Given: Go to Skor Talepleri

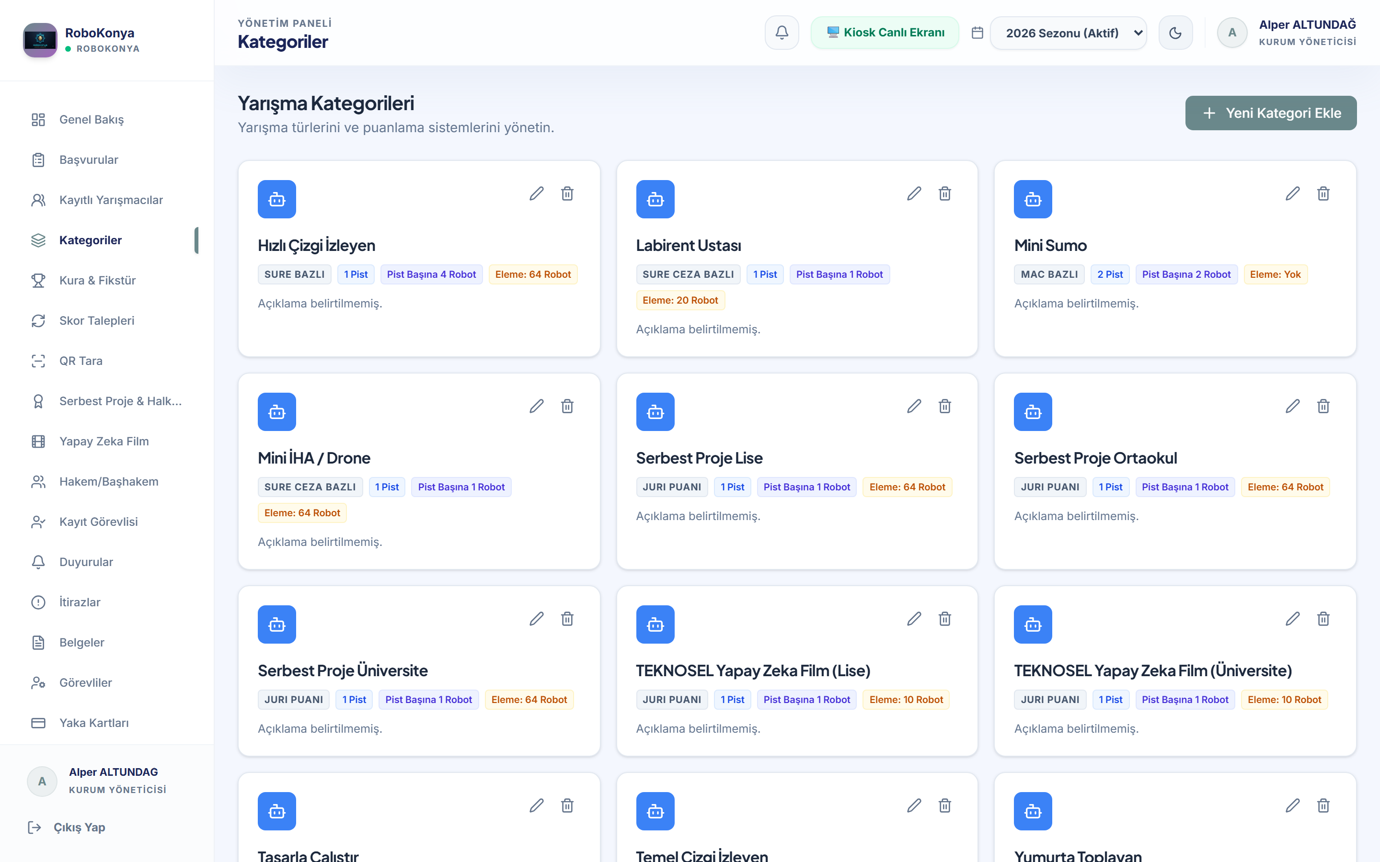Looking at the screenshot, I should click(107, 320).
